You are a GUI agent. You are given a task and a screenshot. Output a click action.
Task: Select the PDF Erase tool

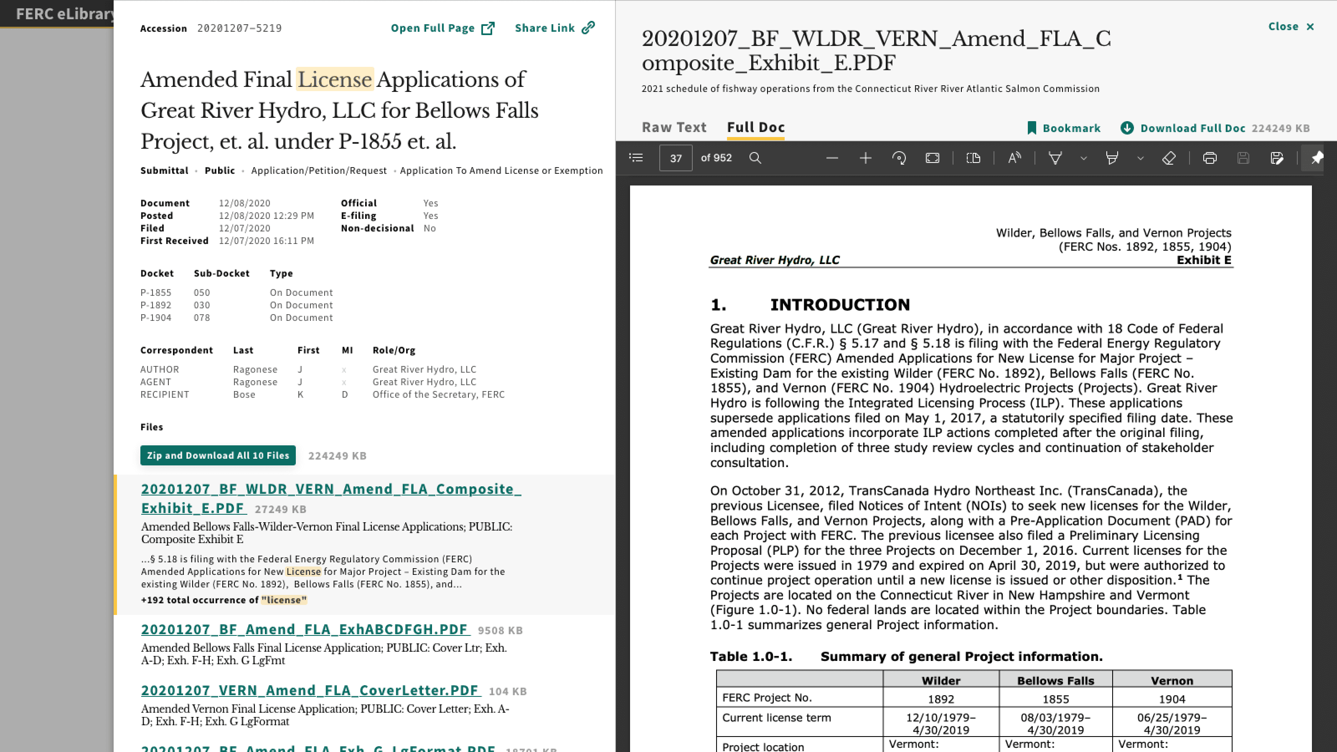(1169, 158)
